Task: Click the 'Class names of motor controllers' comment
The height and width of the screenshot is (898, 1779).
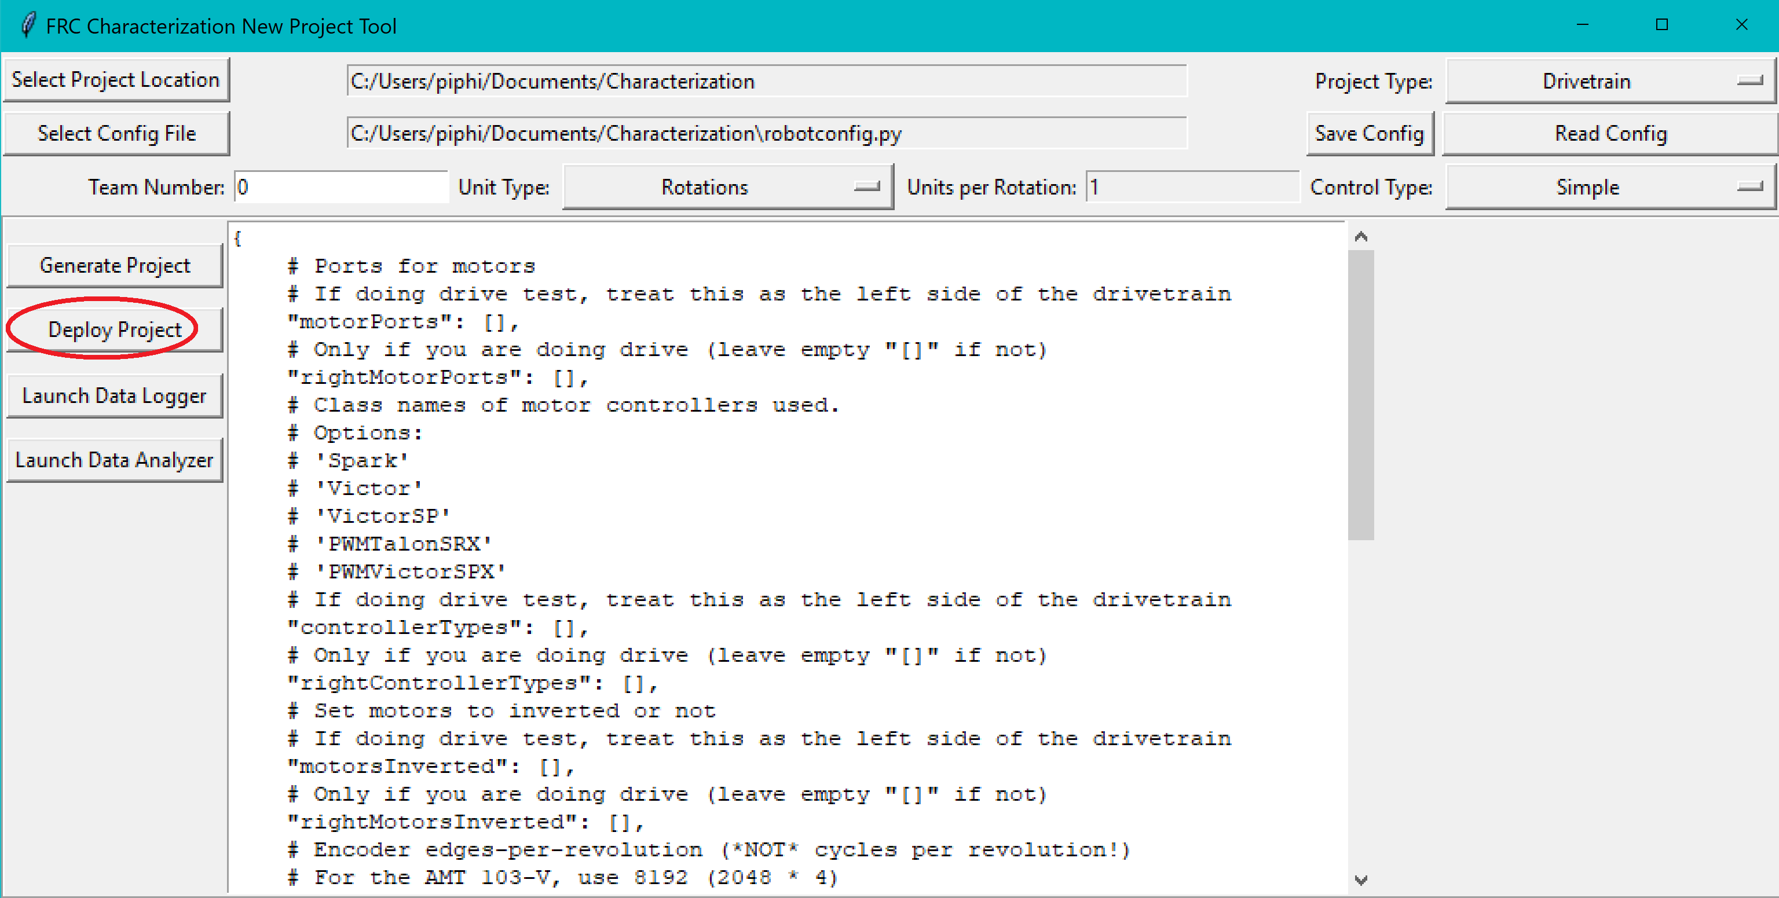Action: click(563, 406)
